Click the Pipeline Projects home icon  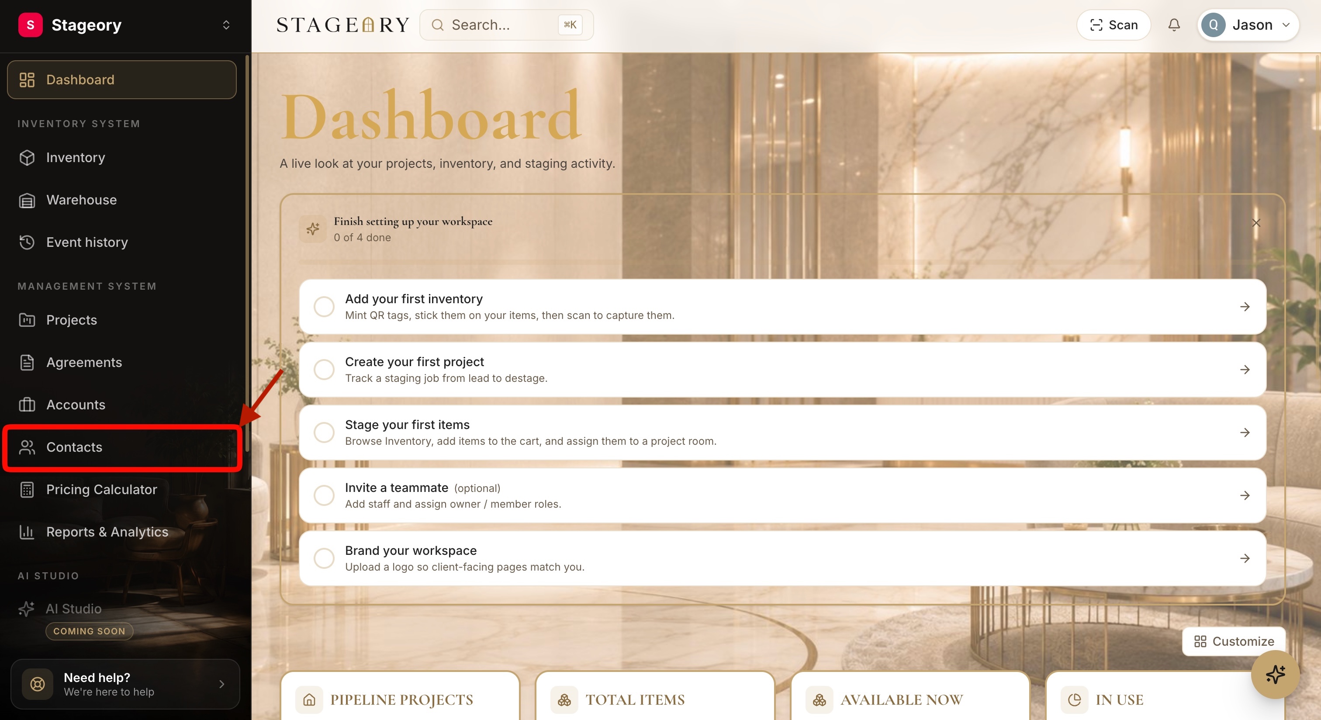[x=309, y=699]
